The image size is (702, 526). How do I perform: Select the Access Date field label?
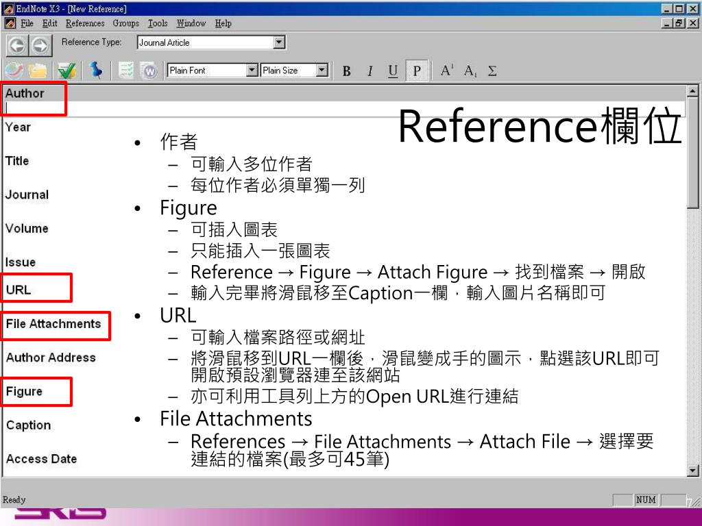[x=41, y=459]
